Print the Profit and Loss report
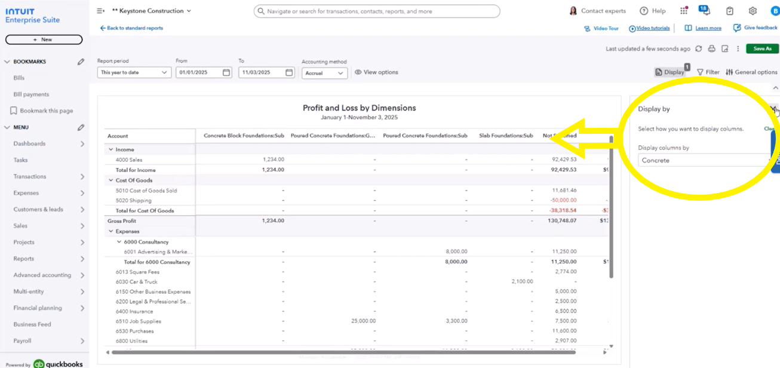Viewport: 780px width, 368px height. (711, 49)
